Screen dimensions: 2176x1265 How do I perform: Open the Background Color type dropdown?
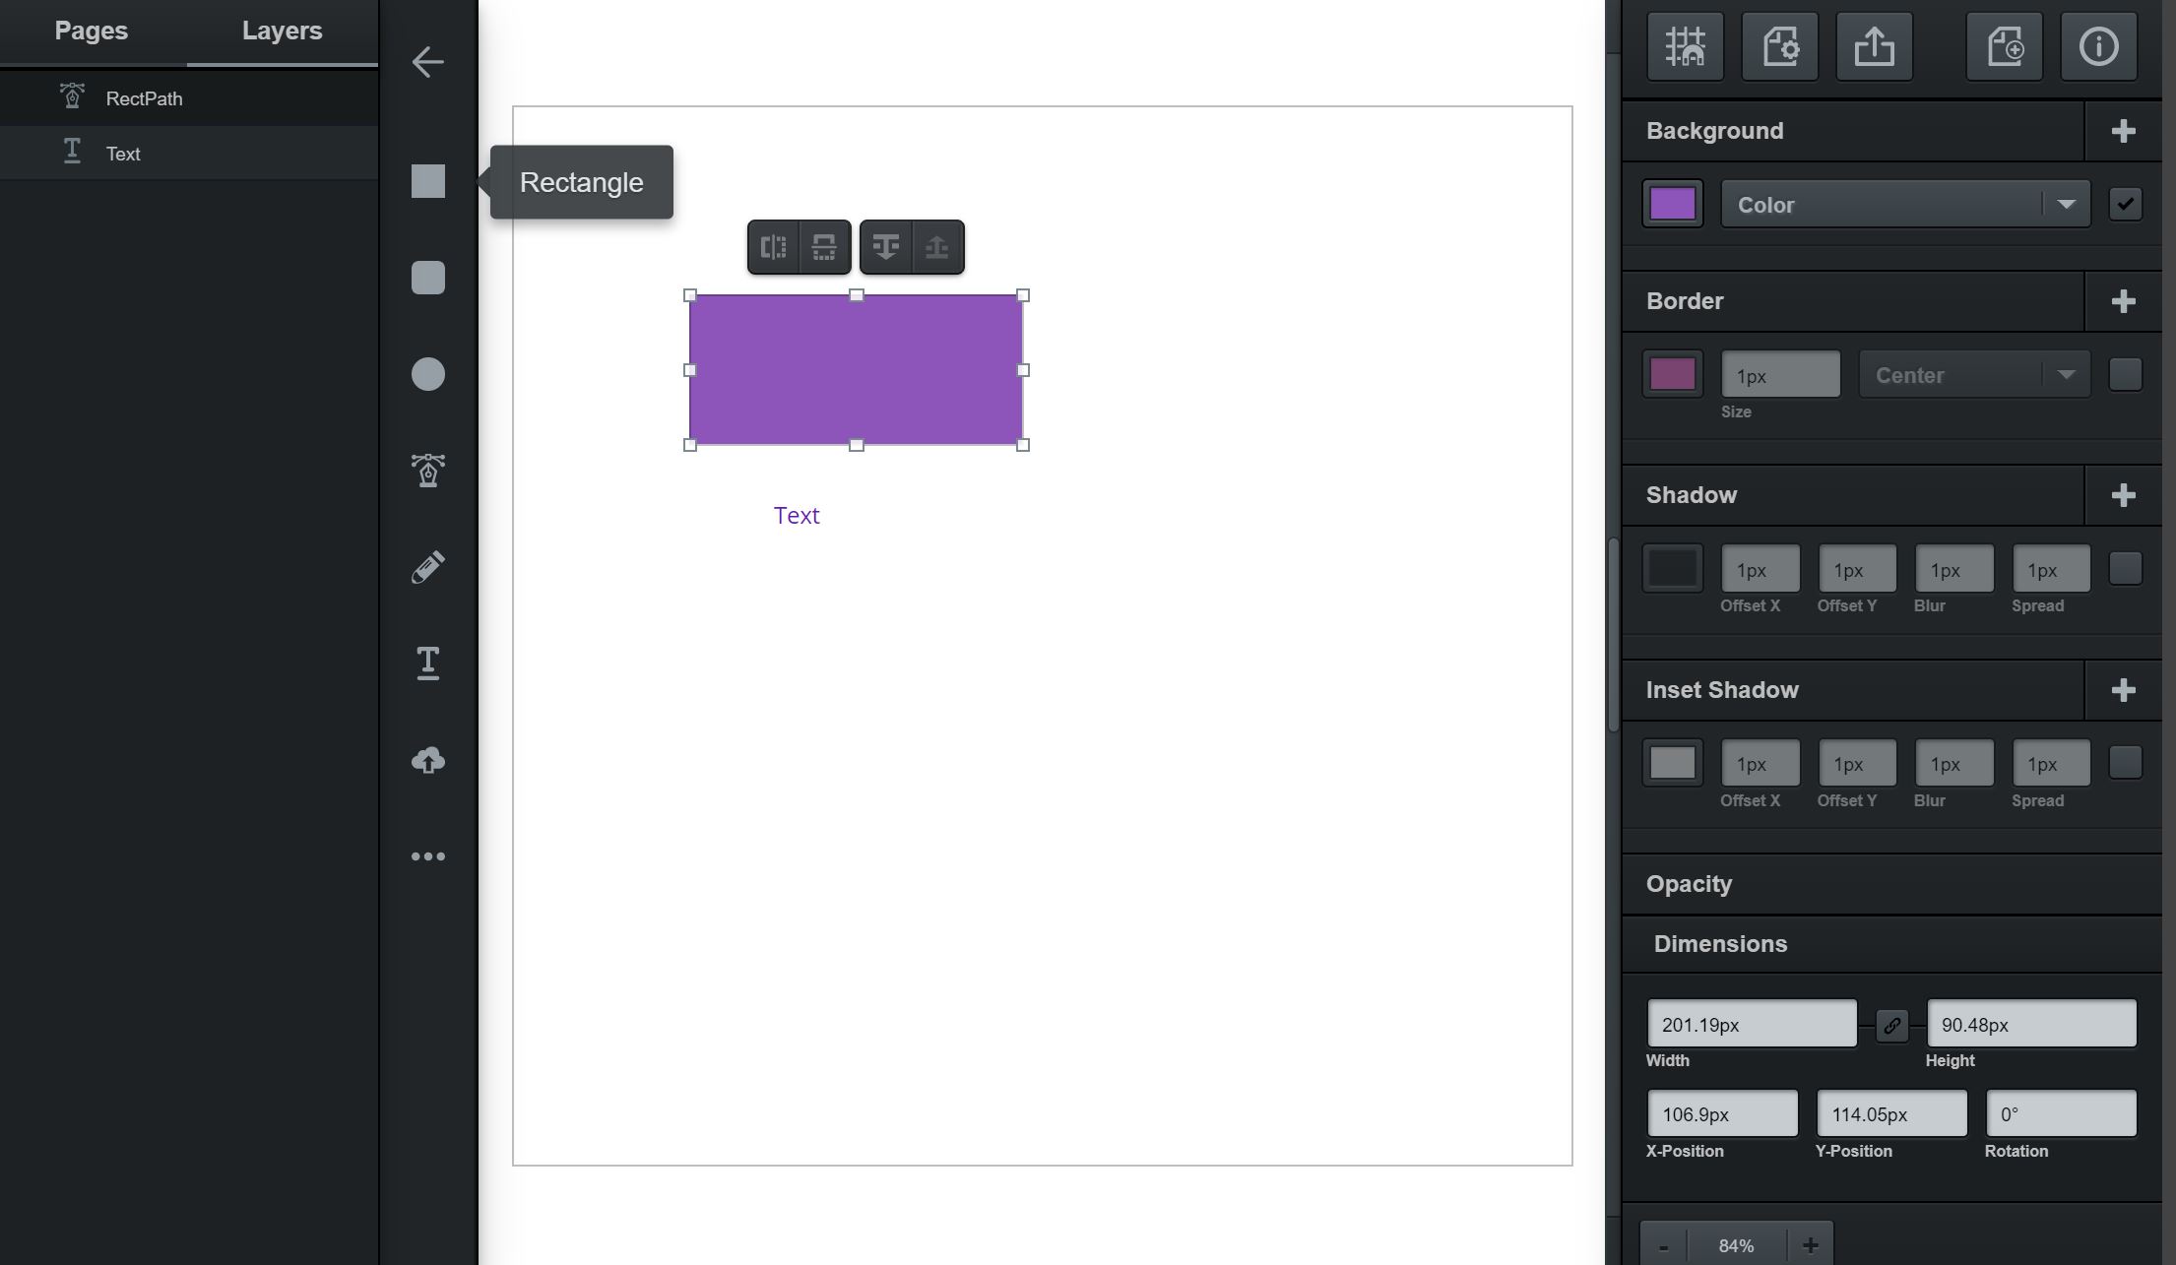[x=1905, y=204]
